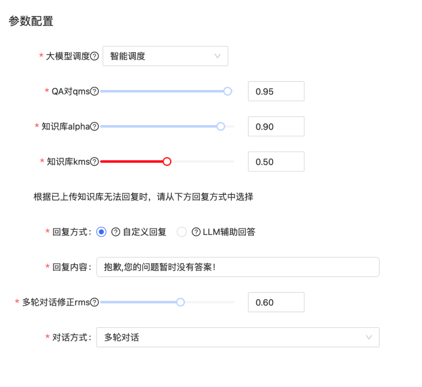Click help icon before 自定义回复 option
This screenshot has height=387, width=422.
point(116,232)
